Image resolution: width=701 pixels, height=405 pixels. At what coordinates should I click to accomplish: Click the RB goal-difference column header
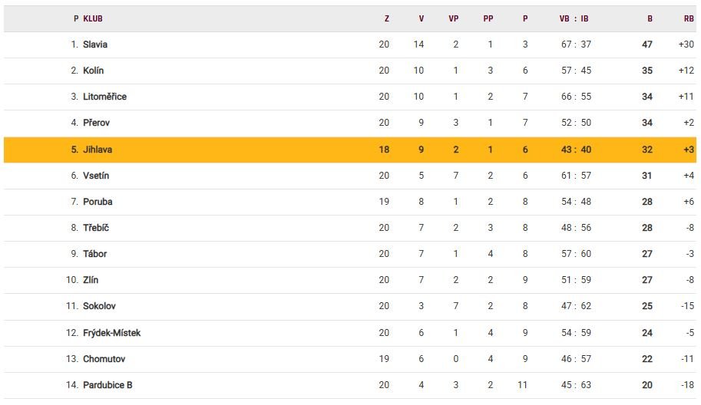(x=688, y=18)
